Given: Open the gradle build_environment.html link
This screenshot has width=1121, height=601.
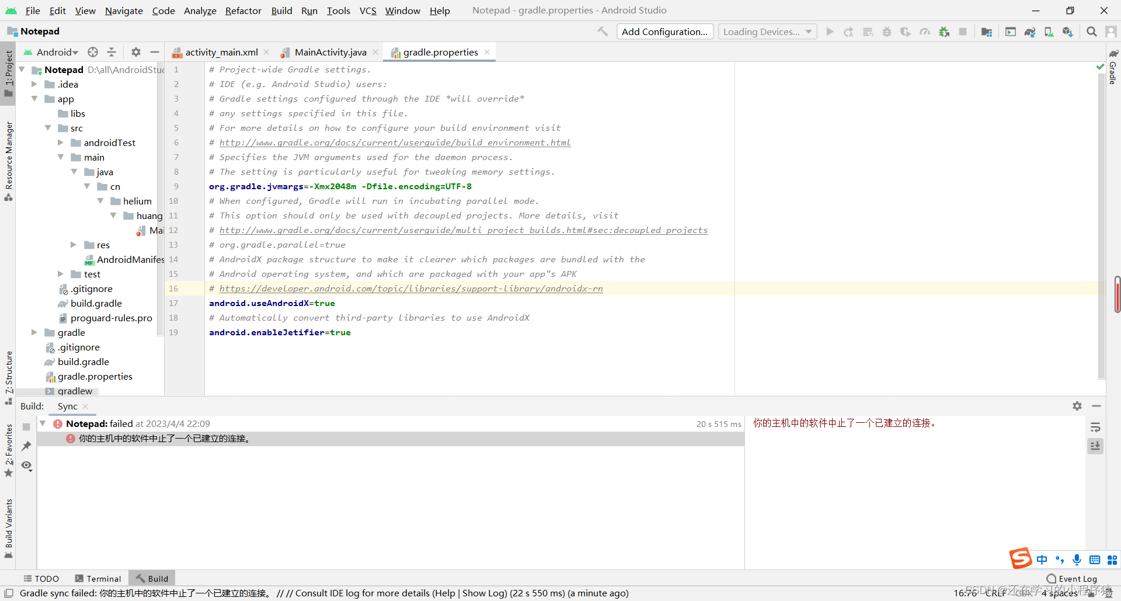Looking at the screenshot, I should 395,143.
